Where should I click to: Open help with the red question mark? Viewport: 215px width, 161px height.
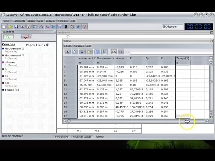(x=85, y=27)
